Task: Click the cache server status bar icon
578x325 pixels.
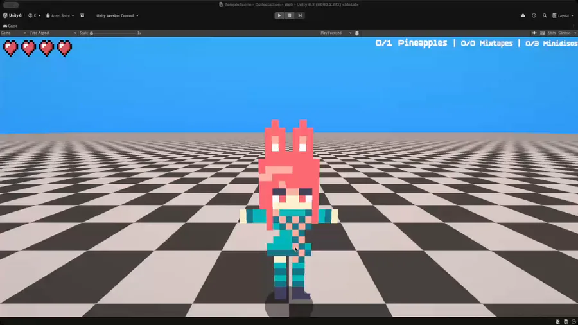Action: point(565,322)
